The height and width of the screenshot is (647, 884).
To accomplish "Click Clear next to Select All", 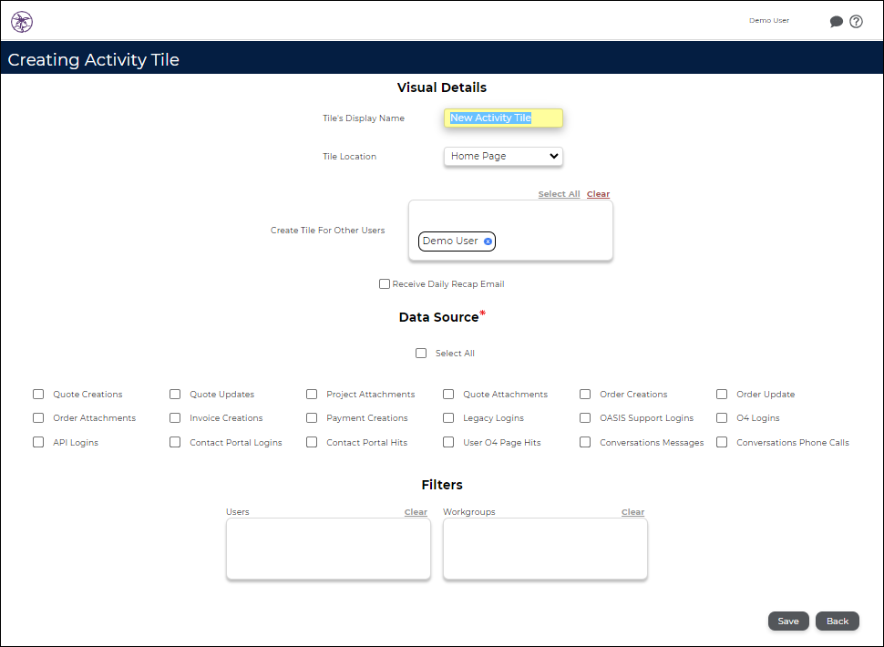I will click(x=598, y=193).
